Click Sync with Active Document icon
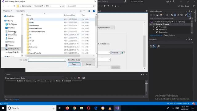Image resolution: width=197 pixels, height=111 pixels. click(x=172, y=15)
